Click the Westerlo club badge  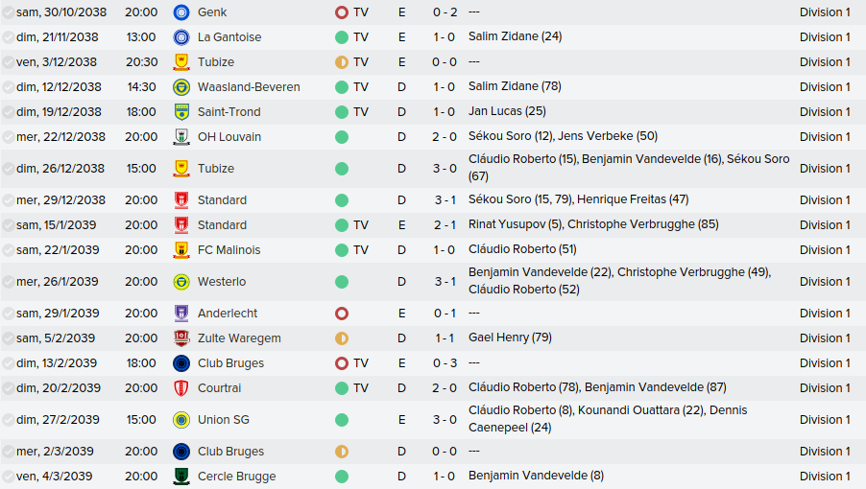click(180, 282)
